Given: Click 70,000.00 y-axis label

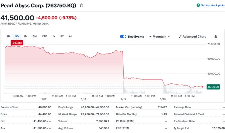Looking at the screenshot, I should pyautogui.click(x=213, y=44).
